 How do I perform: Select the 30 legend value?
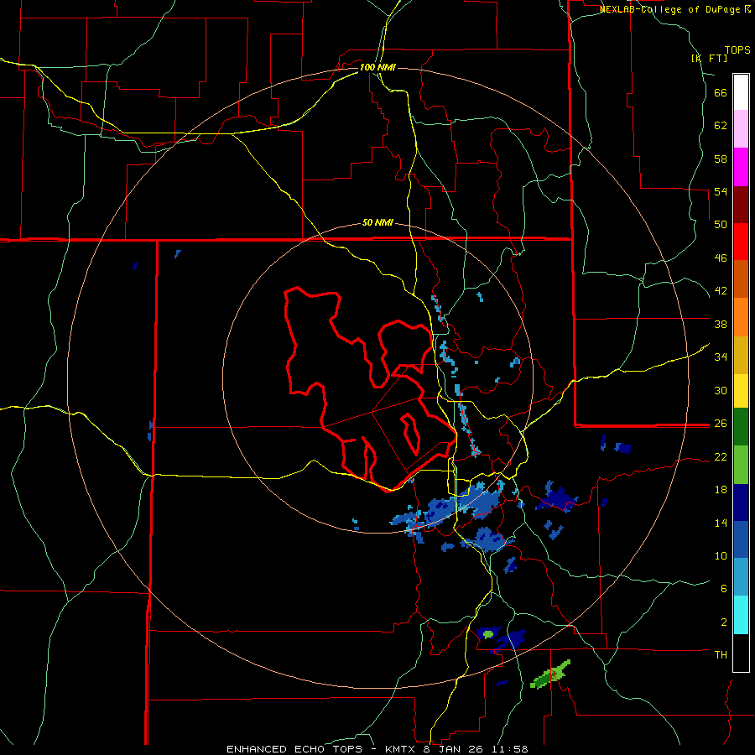point(721,390)
